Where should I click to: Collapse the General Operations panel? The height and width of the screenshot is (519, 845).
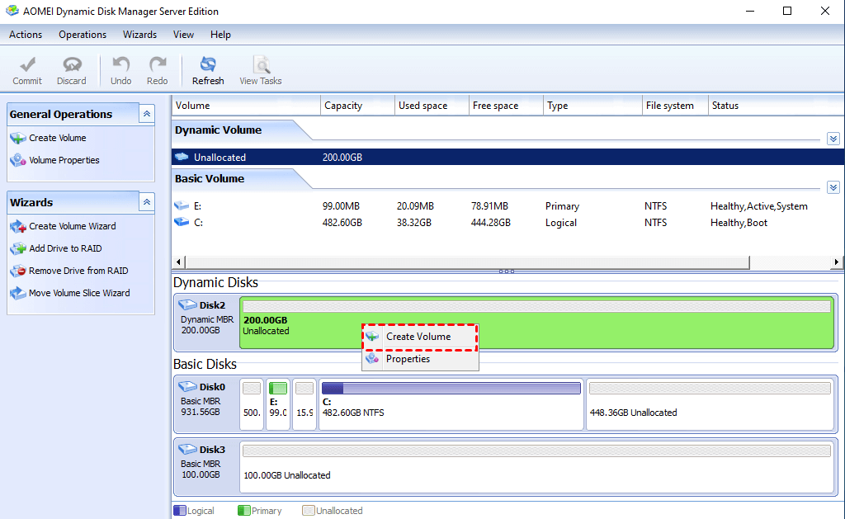click(147, 114)
